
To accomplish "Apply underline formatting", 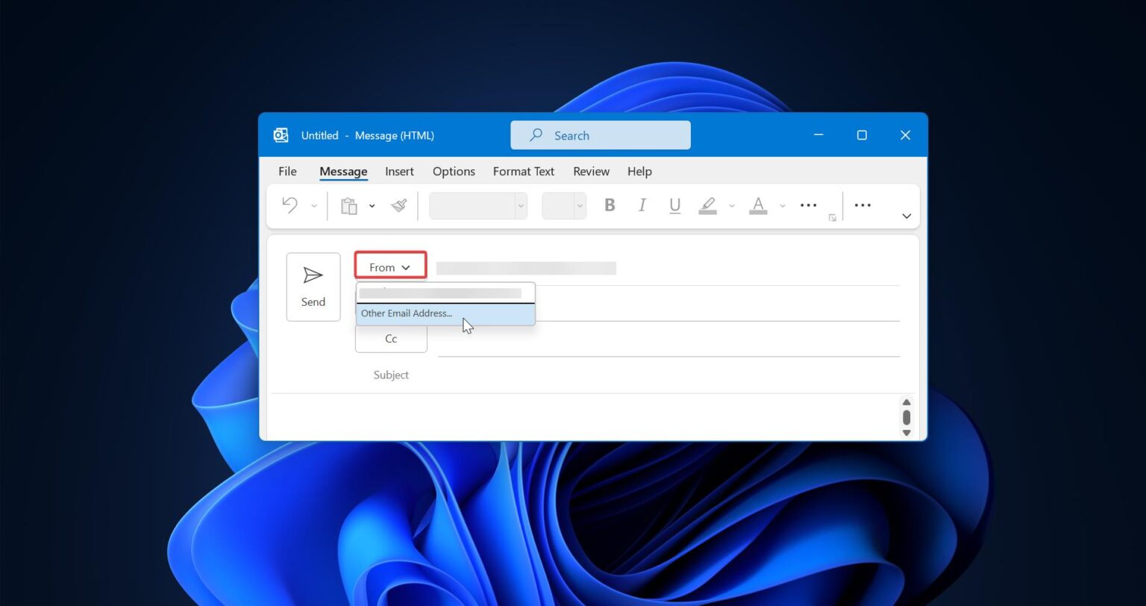I will (674, 205).
